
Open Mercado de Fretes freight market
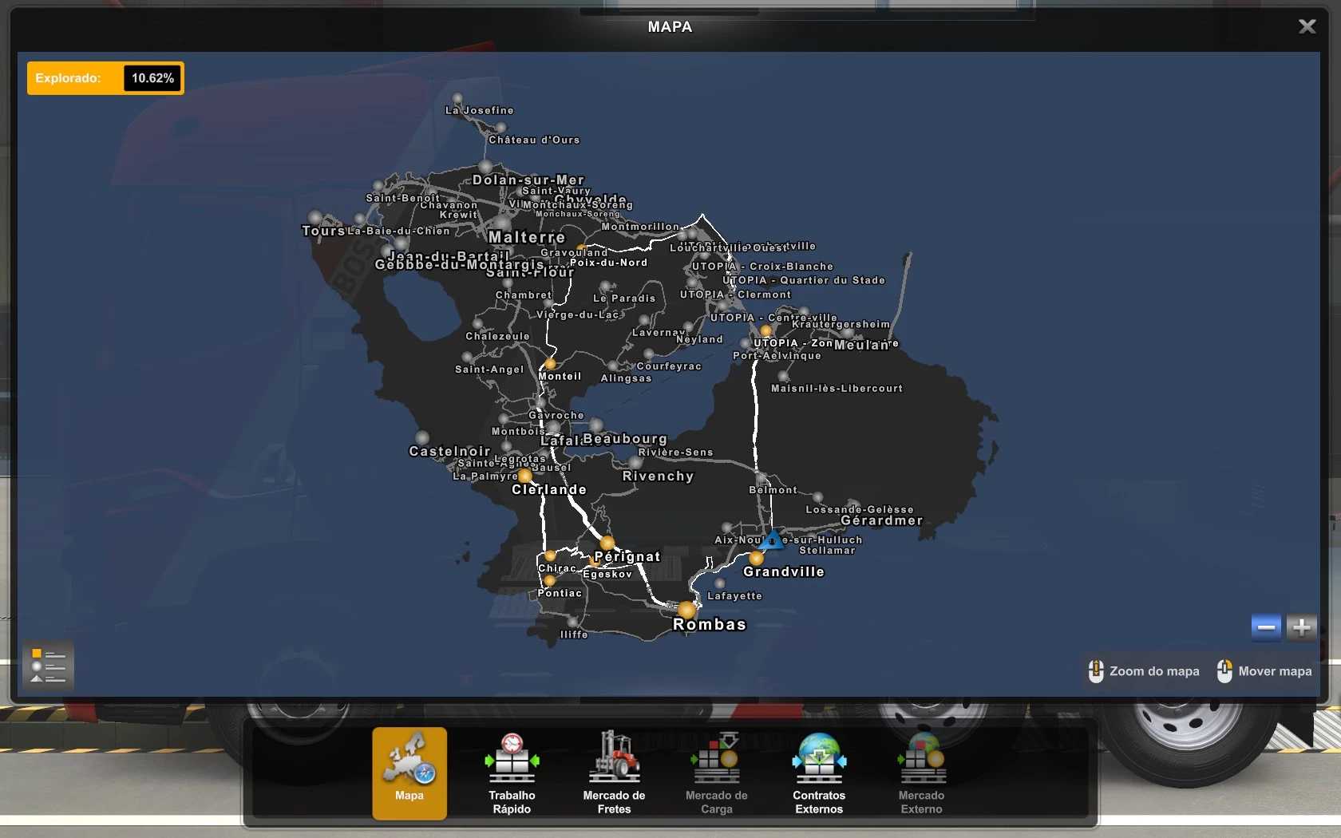tap(614, 772)
